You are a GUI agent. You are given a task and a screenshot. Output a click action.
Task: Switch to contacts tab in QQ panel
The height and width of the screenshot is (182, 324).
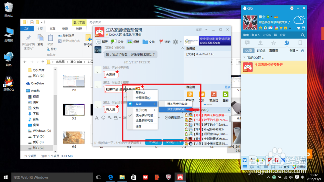tap(260, 43)
